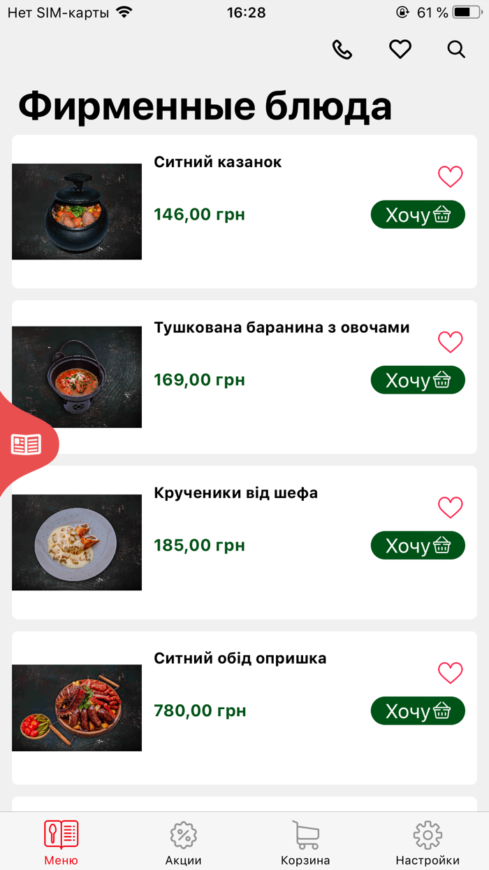Tap the price 185,00 грн

(x=199, y=545)
